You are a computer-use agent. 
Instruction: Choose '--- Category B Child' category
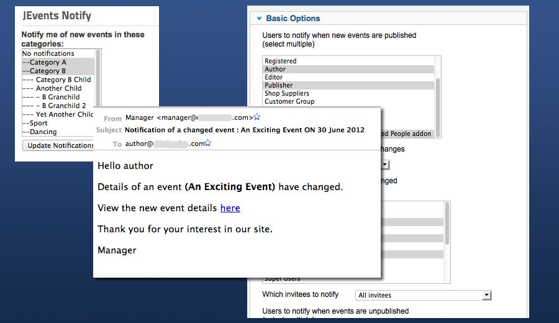click(x=57, y=80)
